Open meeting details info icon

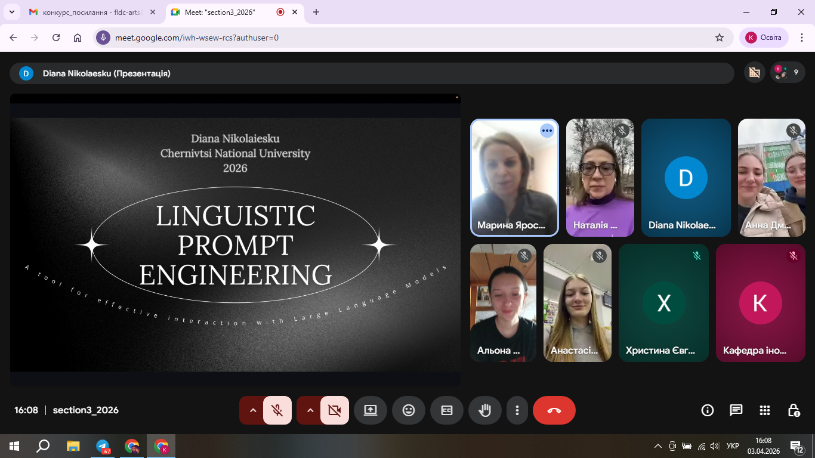(x=708, y=410)
